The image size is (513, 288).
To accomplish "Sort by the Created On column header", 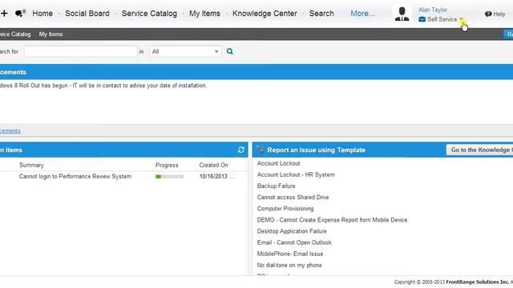I will 214,165.
